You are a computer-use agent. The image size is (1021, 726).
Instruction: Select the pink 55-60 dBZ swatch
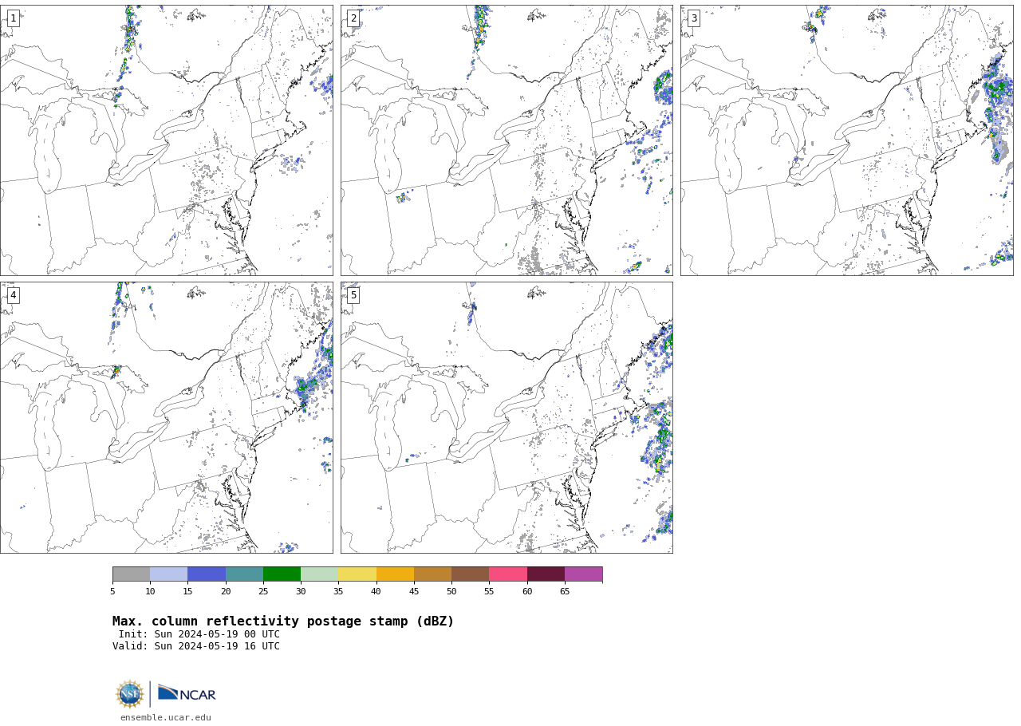(508, 574)
